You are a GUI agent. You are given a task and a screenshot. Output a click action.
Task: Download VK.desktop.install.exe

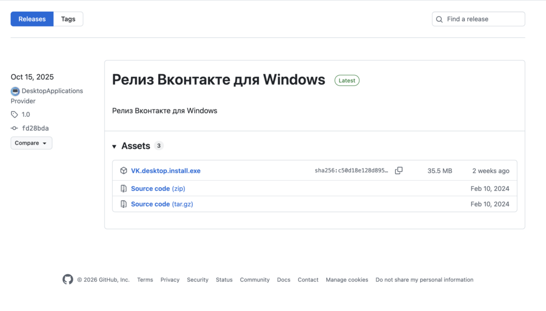coord(166,171)
